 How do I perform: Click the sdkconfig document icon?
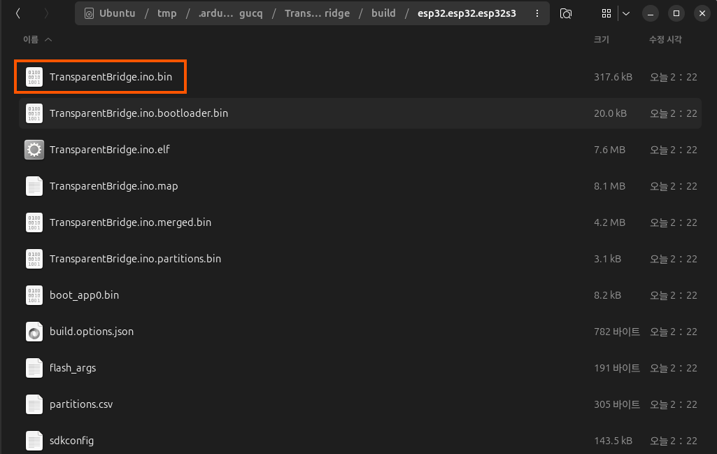tap(34, 441)
